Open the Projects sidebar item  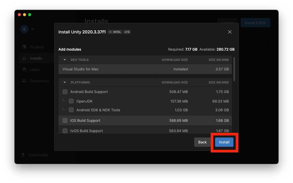tap(36, 47)
